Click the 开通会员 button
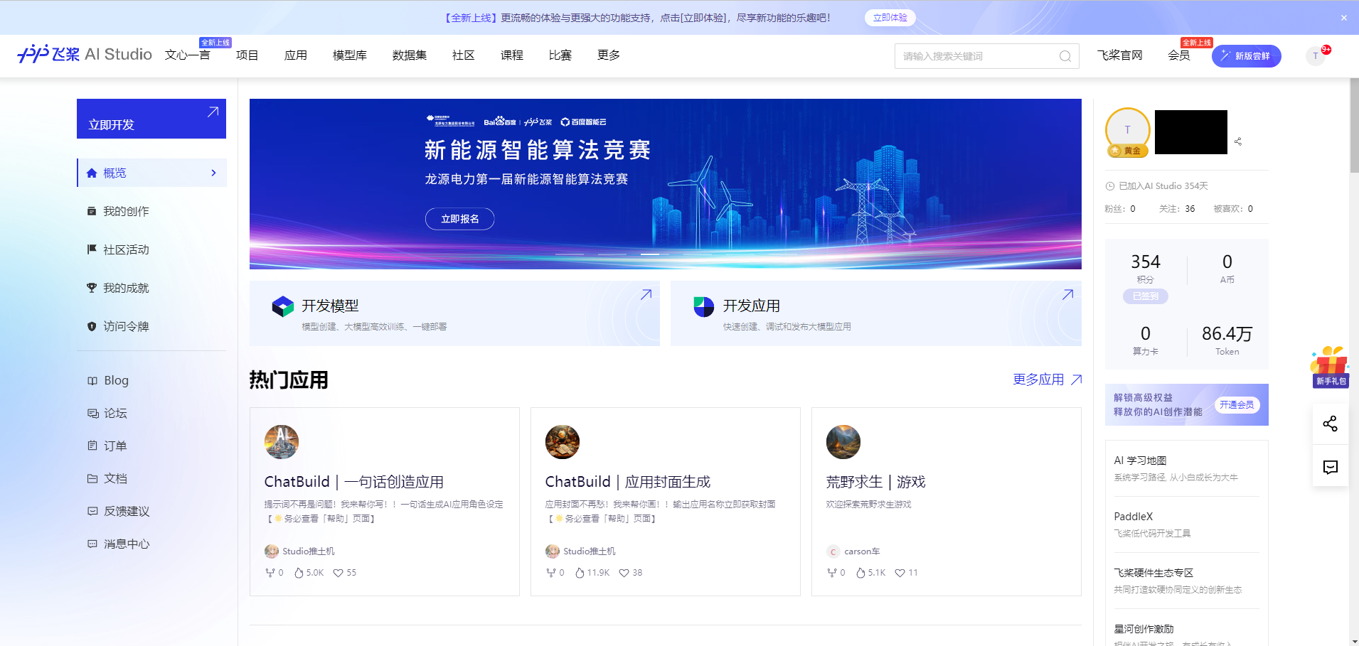The image size is (1359, 646). (1237, 405)
